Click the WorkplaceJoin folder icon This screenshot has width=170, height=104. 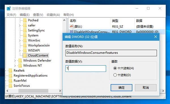click(x=25, y=45)
